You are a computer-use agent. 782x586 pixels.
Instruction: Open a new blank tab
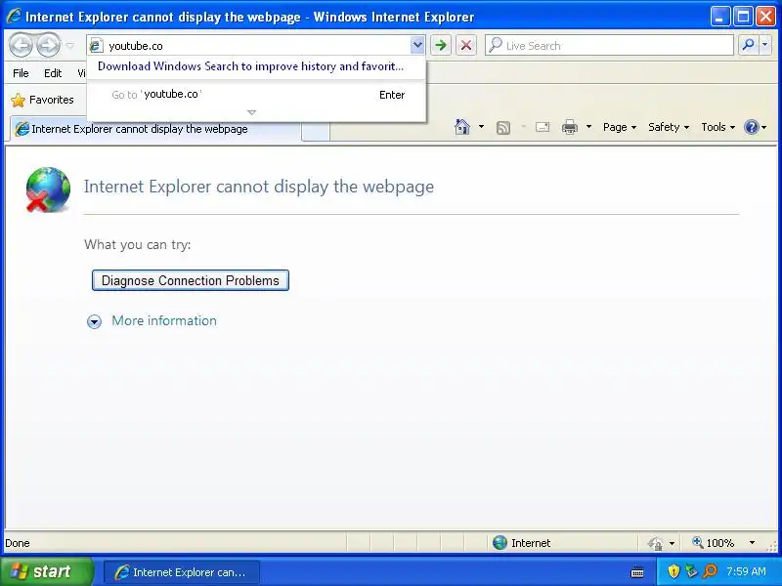316,131
